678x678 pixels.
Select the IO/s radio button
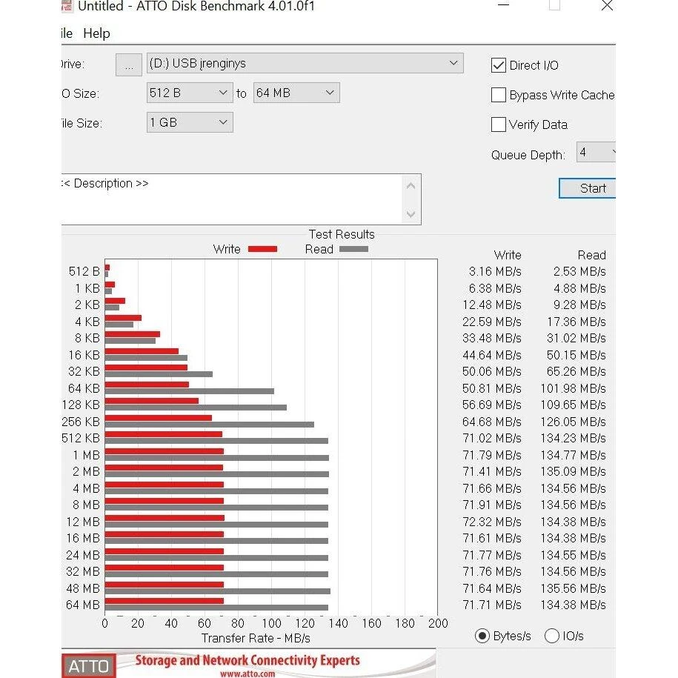[552, 636]
